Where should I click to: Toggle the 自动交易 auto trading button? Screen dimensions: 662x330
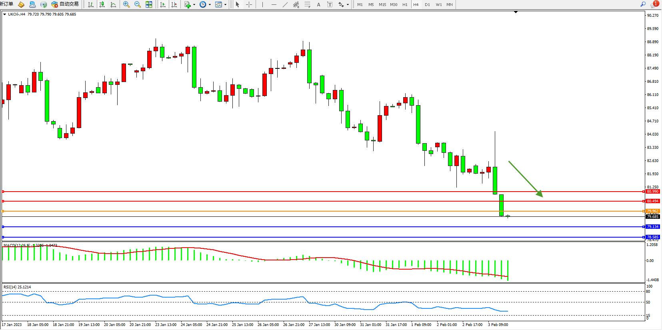pyautogui.click(x=65, y=4)
